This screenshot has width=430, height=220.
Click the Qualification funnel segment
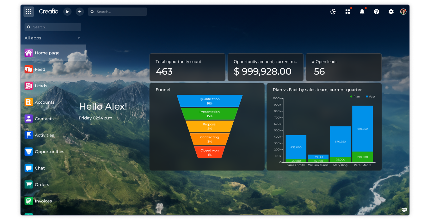209,101
